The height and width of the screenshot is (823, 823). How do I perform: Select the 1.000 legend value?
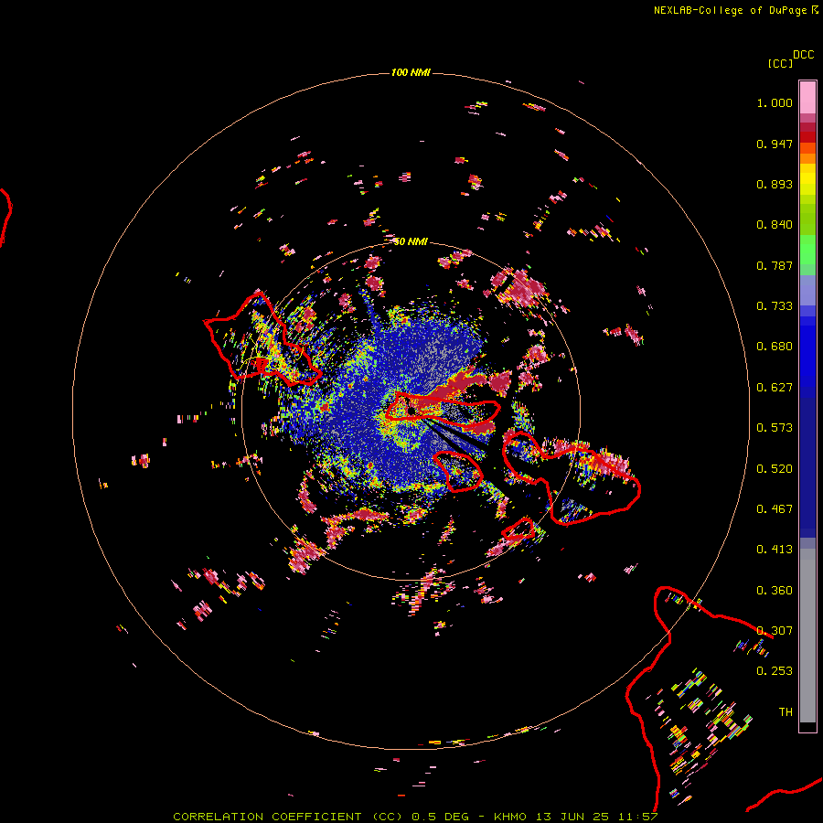click(x=775, y=102)
